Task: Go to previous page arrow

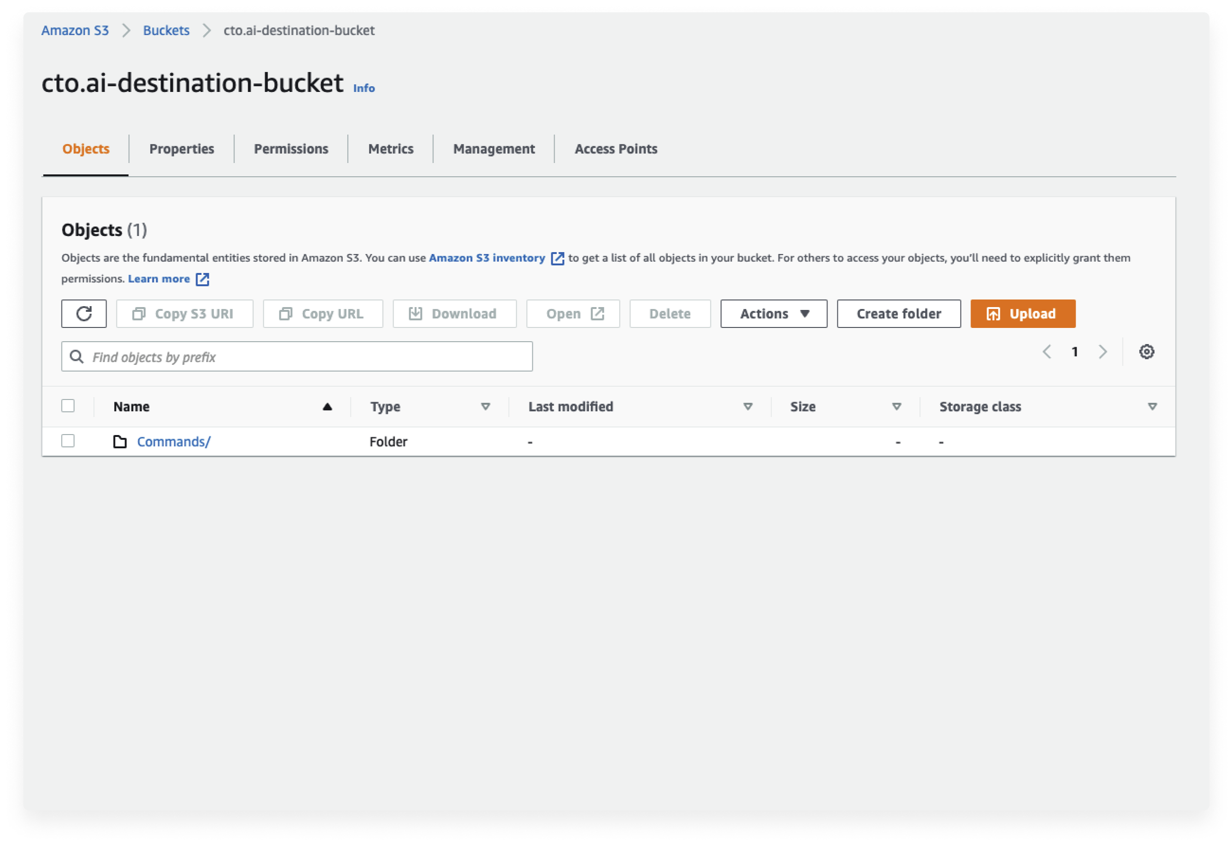Action: coord(1047,352)
